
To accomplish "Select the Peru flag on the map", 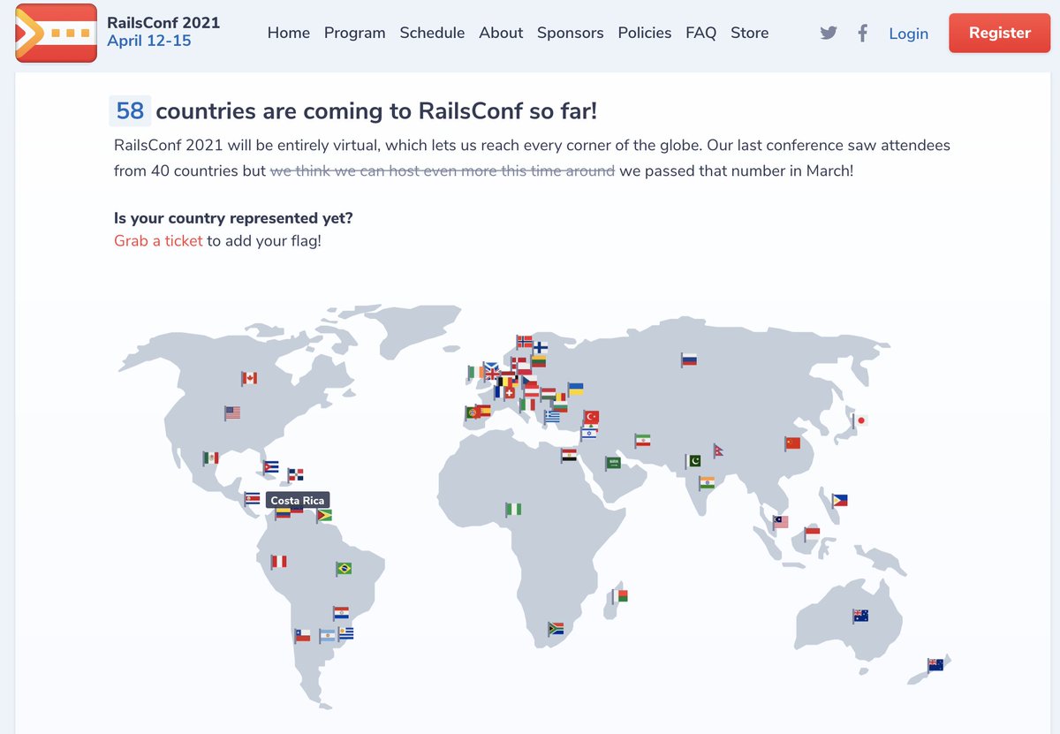I will [x=278, y=561].
